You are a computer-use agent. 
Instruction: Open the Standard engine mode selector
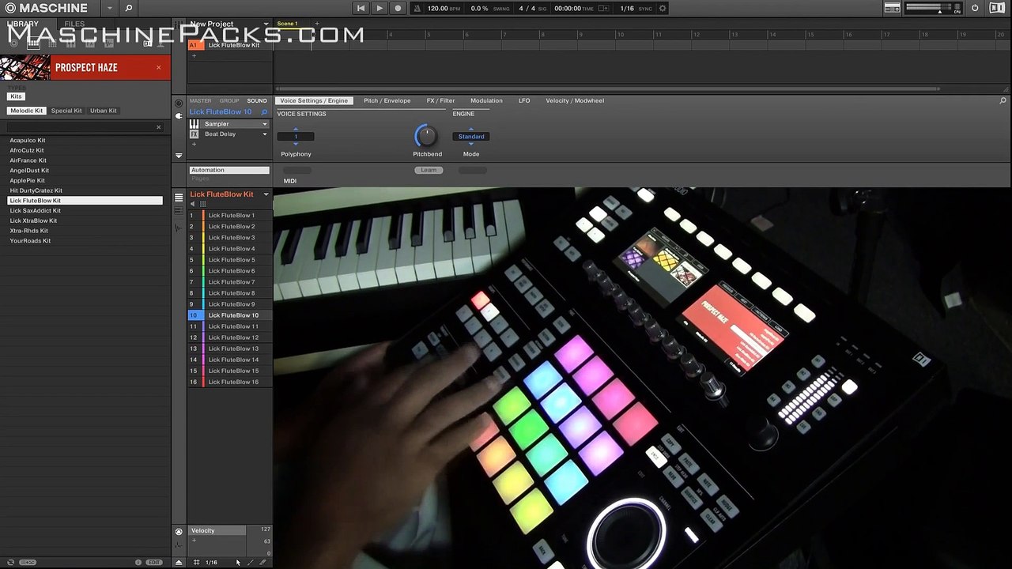pyautogui.click(x=471, y=137)
